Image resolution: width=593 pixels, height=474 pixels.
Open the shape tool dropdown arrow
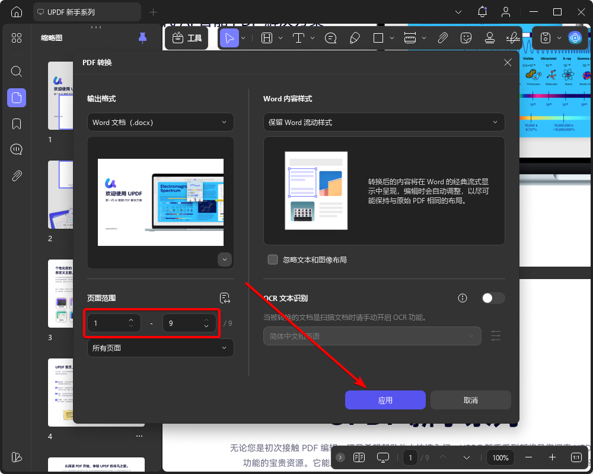point(392,38)
